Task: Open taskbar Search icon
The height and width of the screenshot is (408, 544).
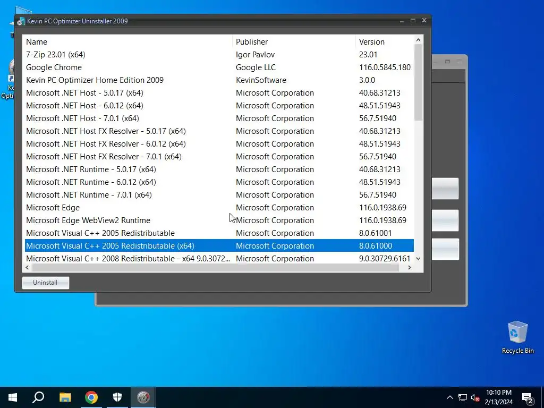Action: point(38,397)
